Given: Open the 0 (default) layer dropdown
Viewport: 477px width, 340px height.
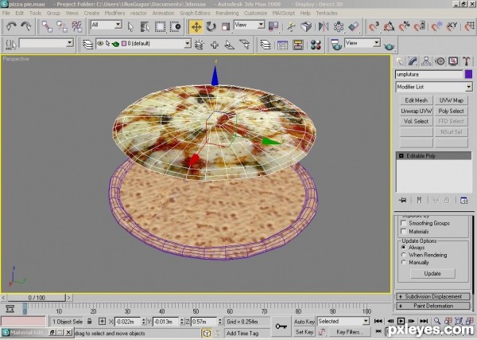Looking at the screenshot, I should pyautogui.click(x=143, y=44).
